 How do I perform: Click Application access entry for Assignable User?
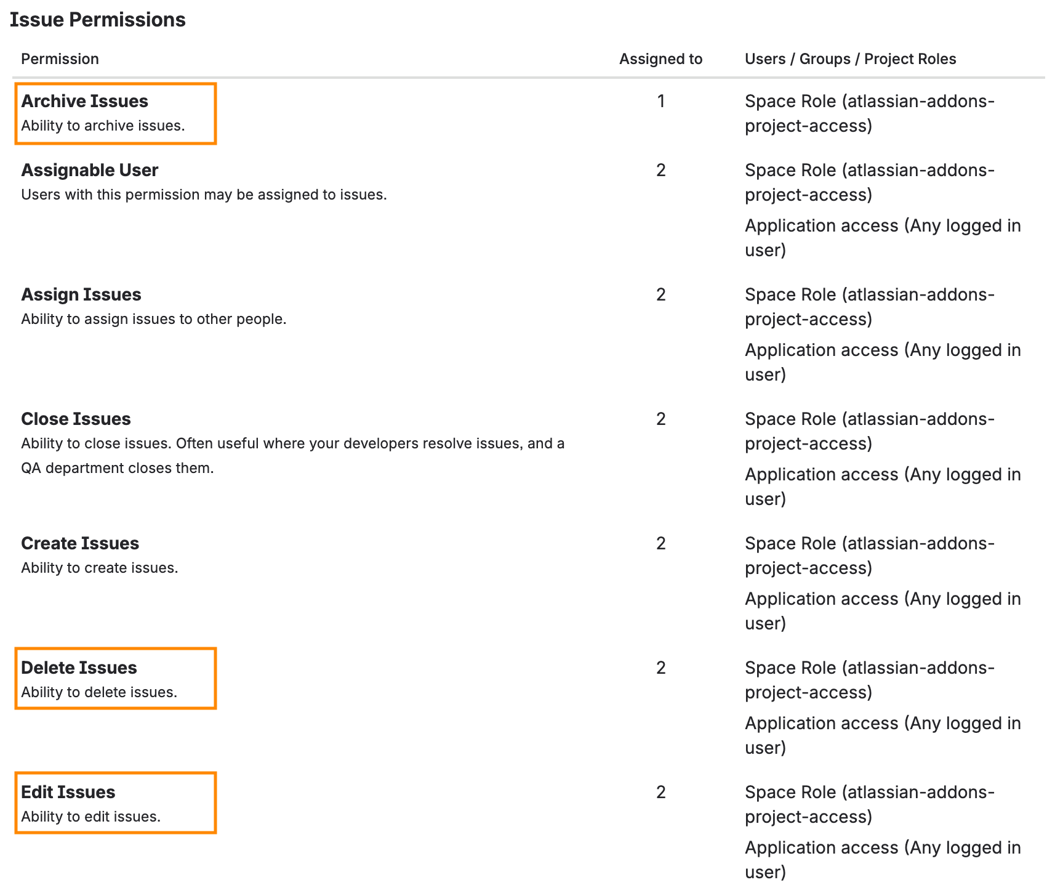click(x=883, y=238)
